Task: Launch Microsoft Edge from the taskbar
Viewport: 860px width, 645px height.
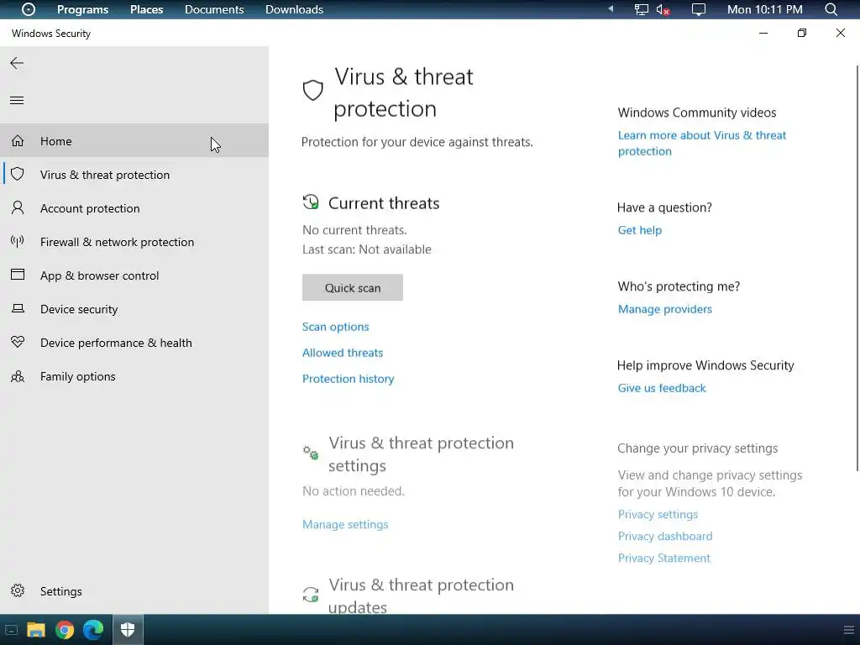Action: pos(93,630)
